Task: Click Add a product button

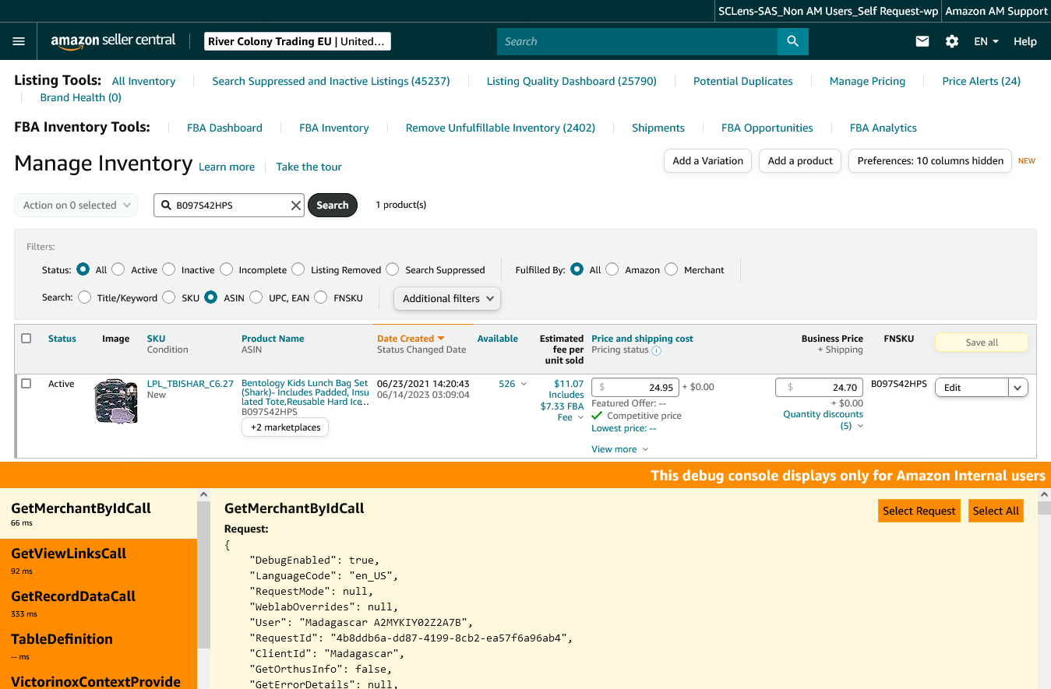Action: pyautogui.click(x=800, y=160)
